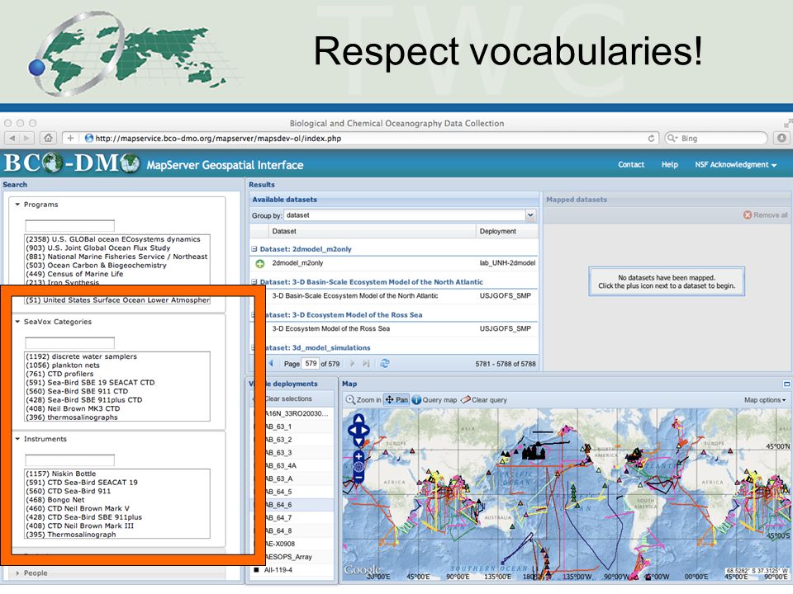Click the last page arrow in pager
This screenshot has height=594, width=793.
(366, 364)
